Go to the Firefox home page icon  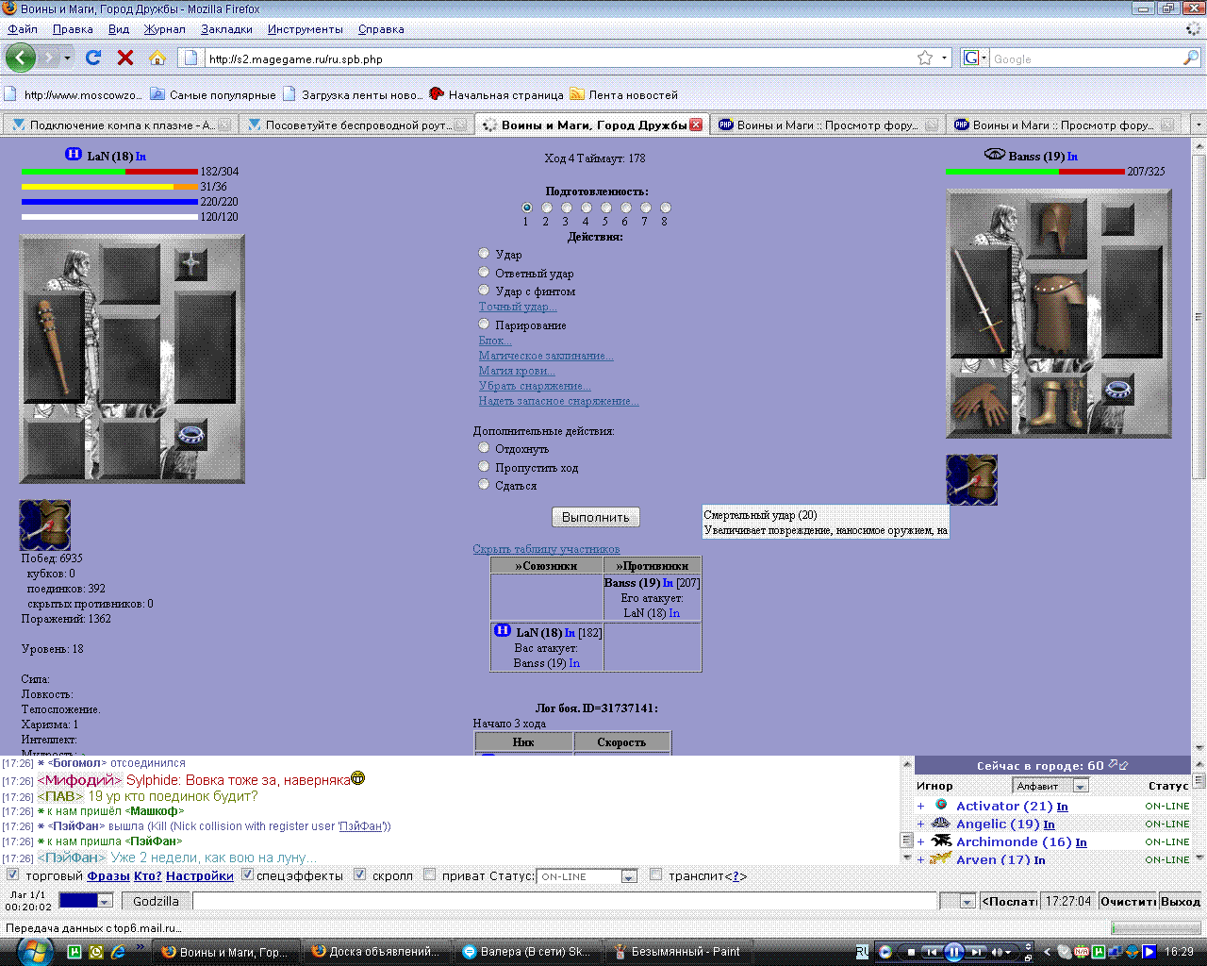pyautogui.click(x=157, y=58)
